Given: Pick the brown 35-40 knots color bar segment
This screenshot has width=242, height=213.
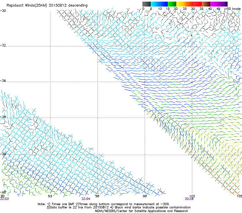Looking at the screenshot, I should coord(206,4).
